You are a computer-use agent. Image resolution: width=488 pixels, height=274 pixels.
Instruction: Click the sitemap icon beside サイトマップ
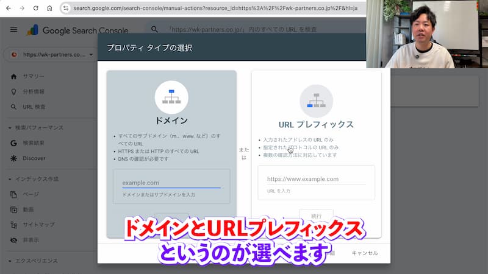tap(13, 225)
